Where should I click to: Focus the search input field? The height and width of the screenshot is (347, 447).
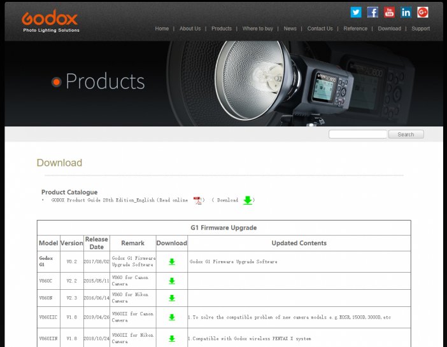pos(358,134)
